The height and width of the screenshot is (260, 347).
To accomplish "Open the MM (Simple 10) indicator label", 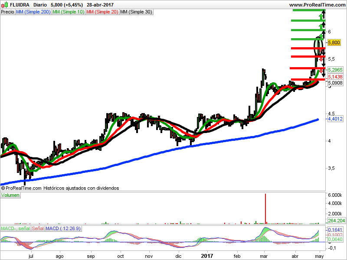I will point(69,12).
